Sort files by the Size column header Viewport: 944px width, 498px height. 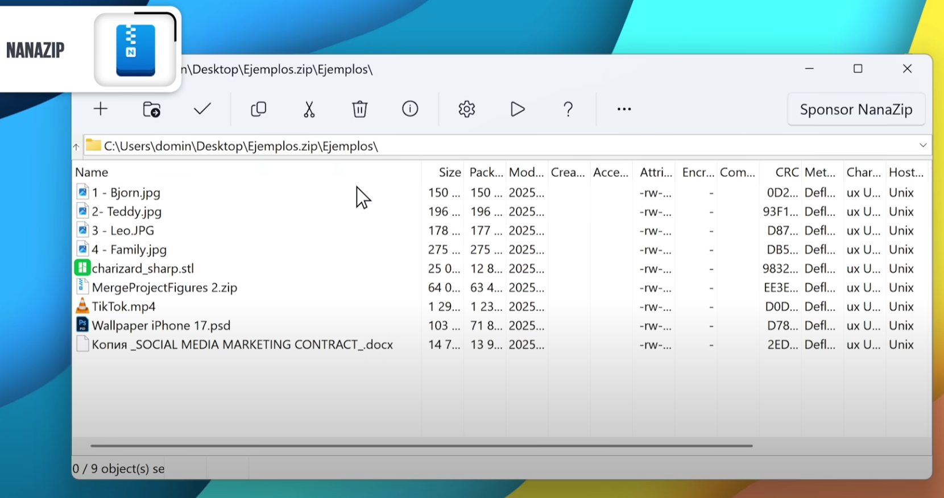pos(449,172)
